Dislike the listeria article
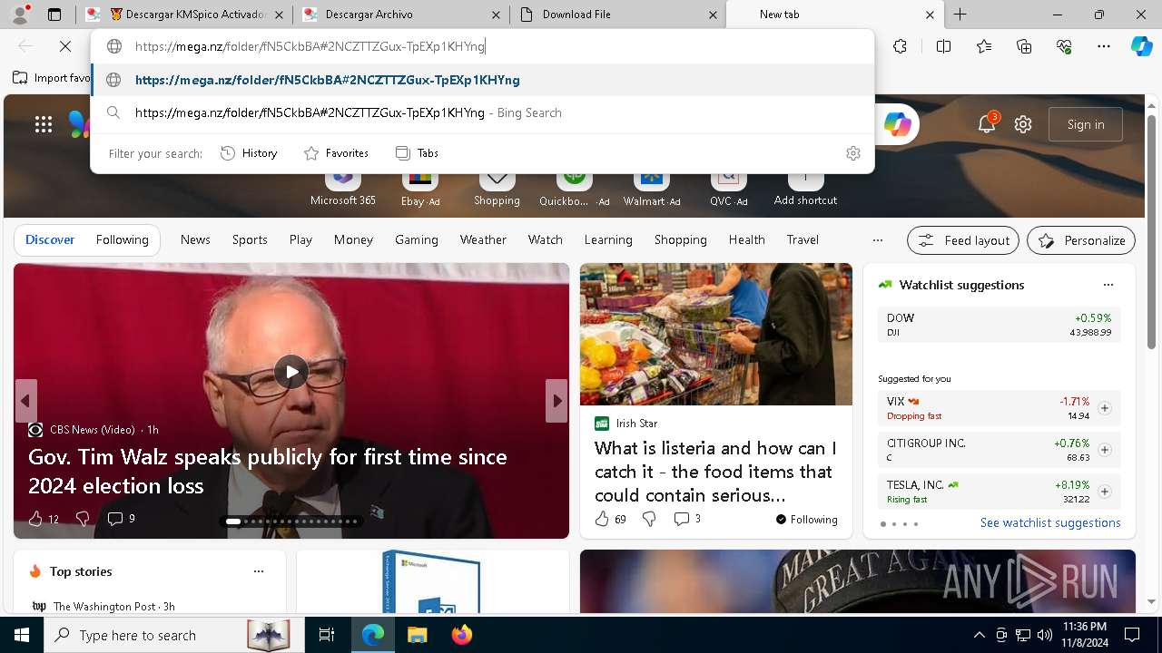 (x=649, y=519)
